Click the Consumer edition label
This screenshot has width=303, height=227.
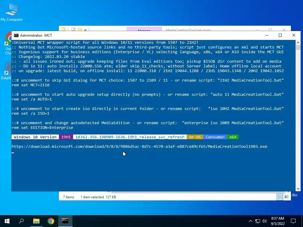215,137
